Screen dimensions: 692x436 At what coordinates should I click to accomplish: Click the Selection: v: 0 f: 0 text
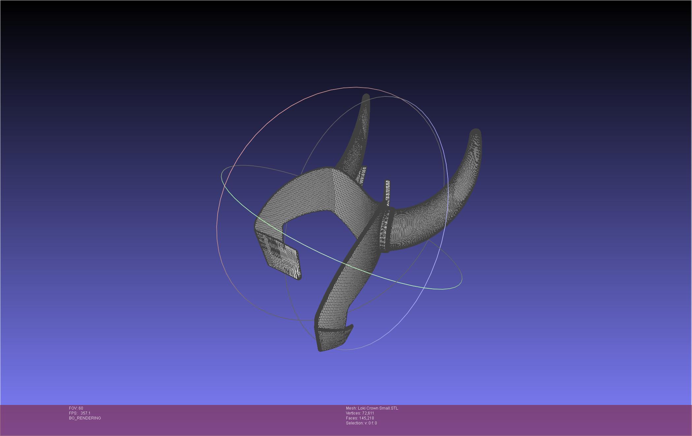pyautogui.click(x=361, y=423)
